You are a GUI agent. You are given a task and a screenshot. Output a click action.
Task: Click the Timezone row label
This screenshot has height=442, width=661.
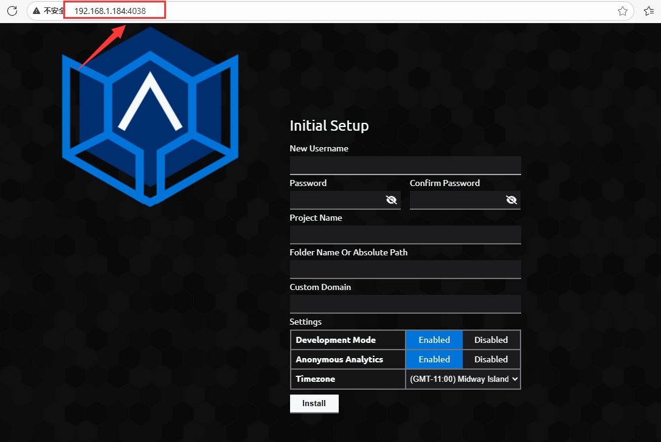tap(316, 379)
